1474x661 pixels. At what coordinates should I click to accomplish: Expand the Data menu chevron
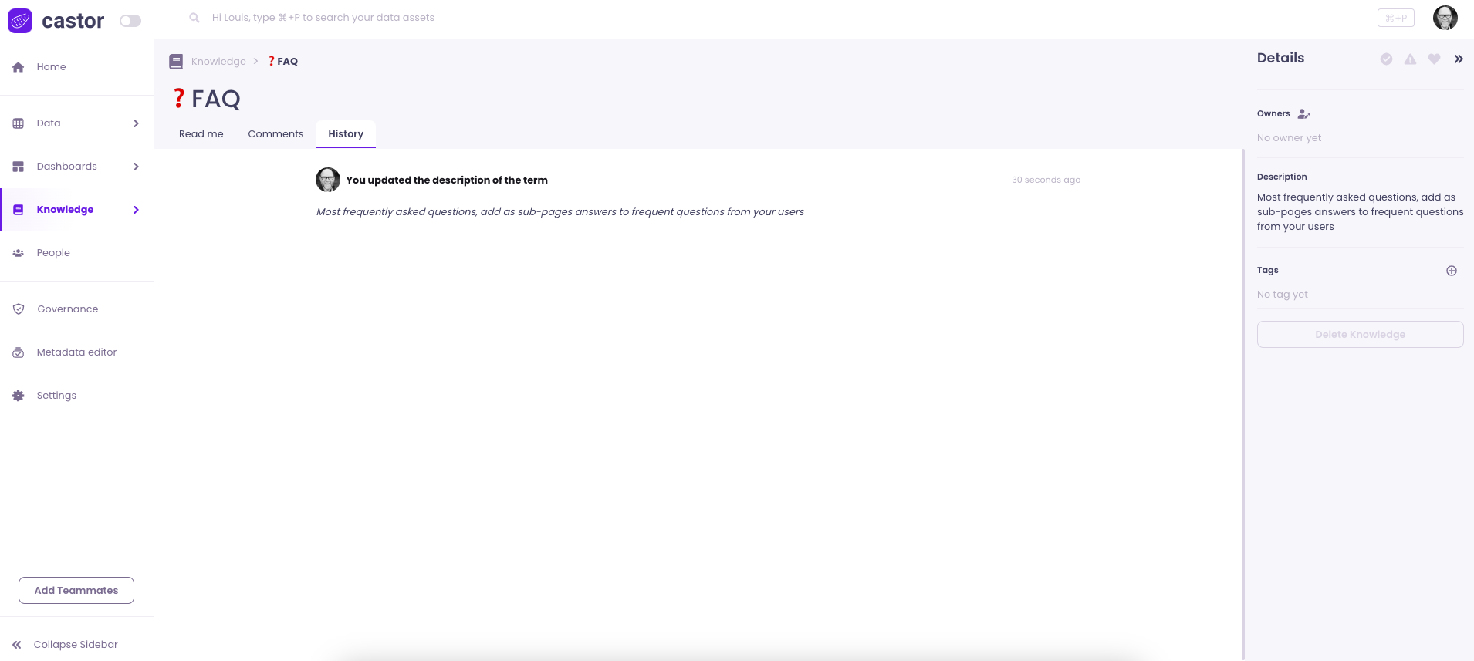136,123
